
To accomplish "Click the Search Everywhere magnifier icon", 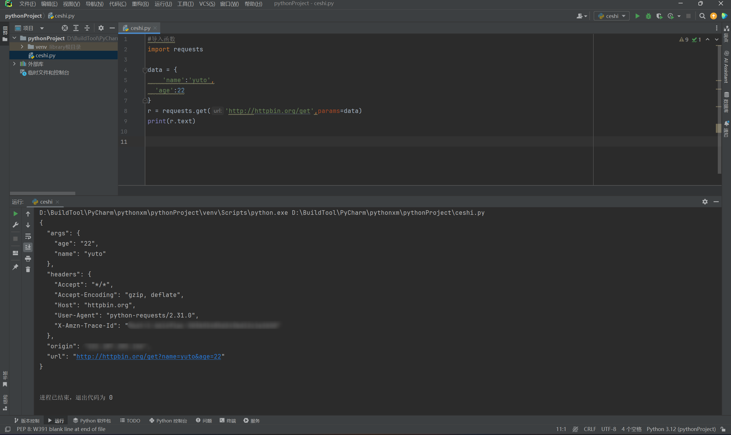I will coord(702,16).
